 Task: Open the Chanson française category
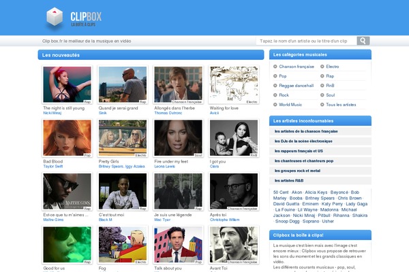coord(297,67)
